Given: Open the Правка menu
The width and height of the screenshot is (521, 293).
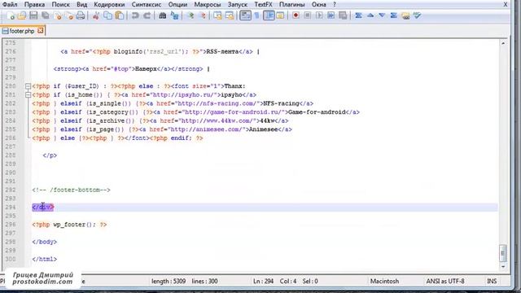Looking at the screenshot, I should click(x=34, y=4).
